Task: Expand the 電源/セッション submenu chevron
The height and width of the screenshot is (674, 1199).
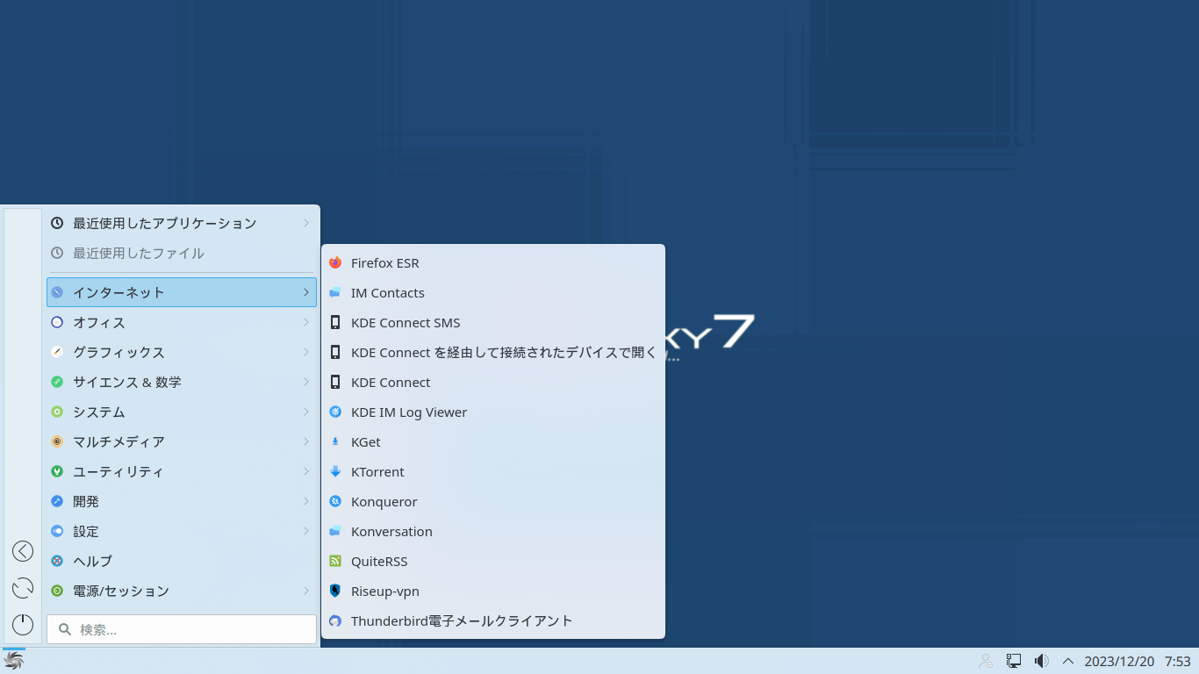Action: click(x=306, y=591)
